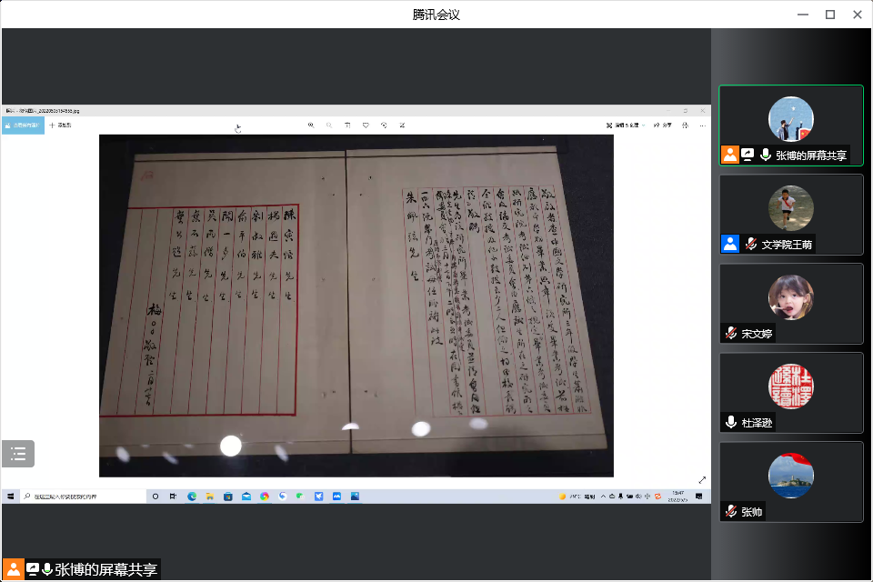
Task: Click screen-share icon on 张博's tile
Action: [748, 155]
